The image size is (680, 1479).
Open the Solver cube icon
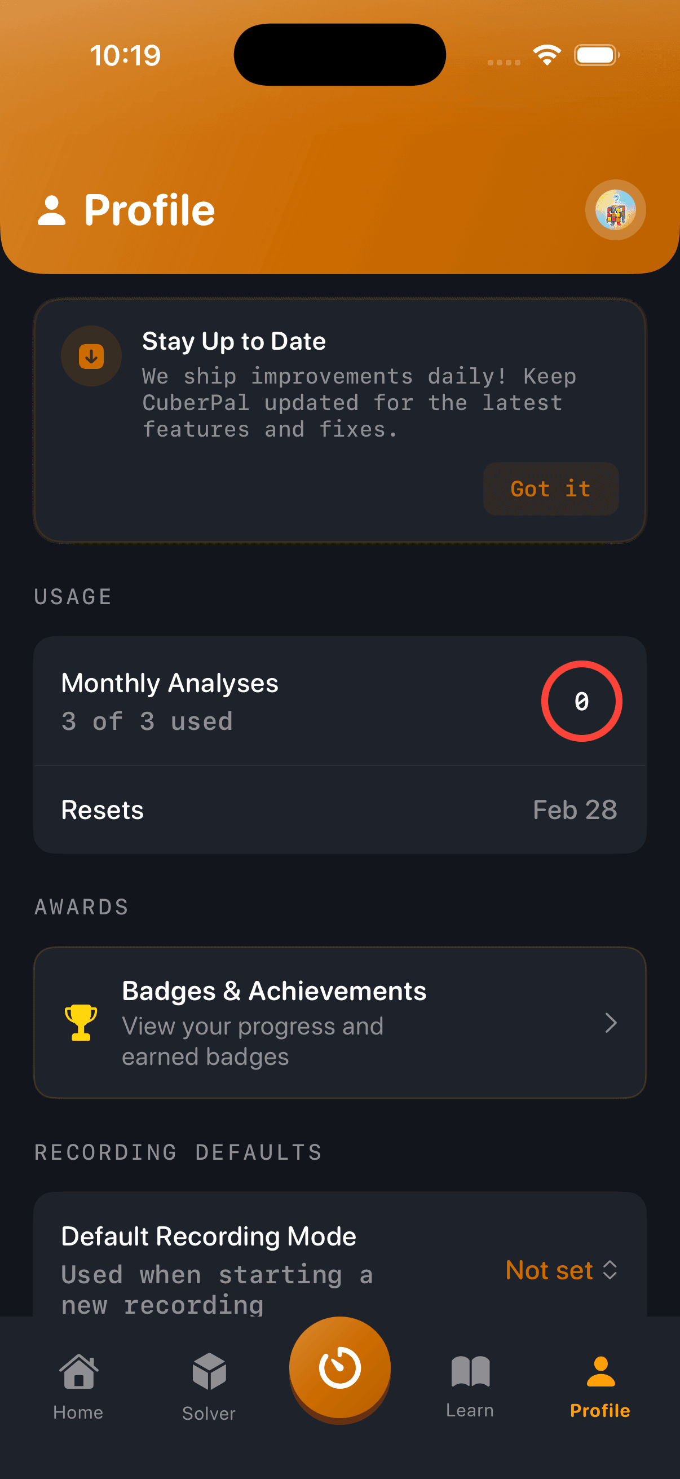coord(209,1371)
